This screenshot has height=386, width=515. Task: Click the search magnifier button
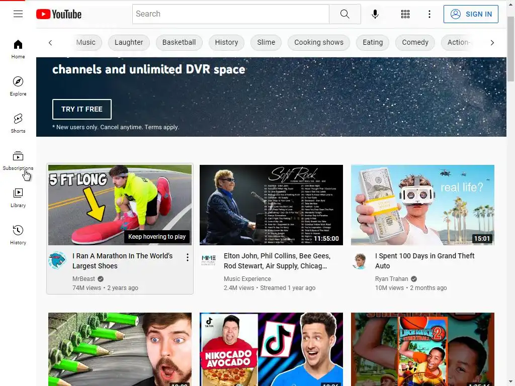345,14
